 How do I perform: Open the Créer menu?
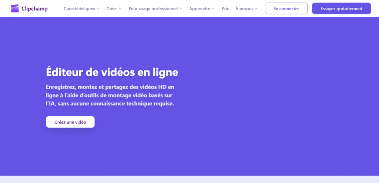point(112,8)
